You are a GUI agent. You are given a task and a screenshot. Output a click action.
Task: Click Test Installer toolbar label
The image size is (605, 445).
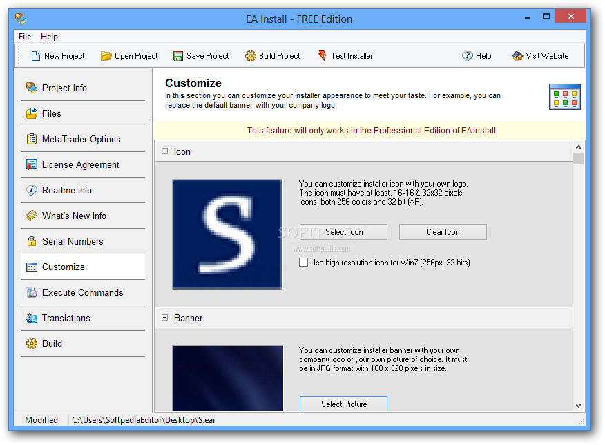[352, 56]
